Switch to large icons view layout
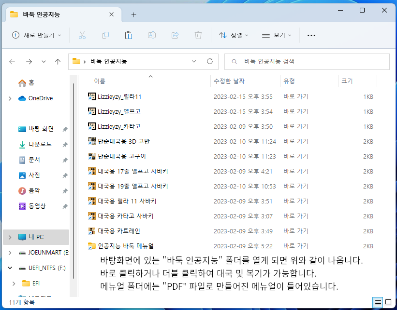 point(388,302)
